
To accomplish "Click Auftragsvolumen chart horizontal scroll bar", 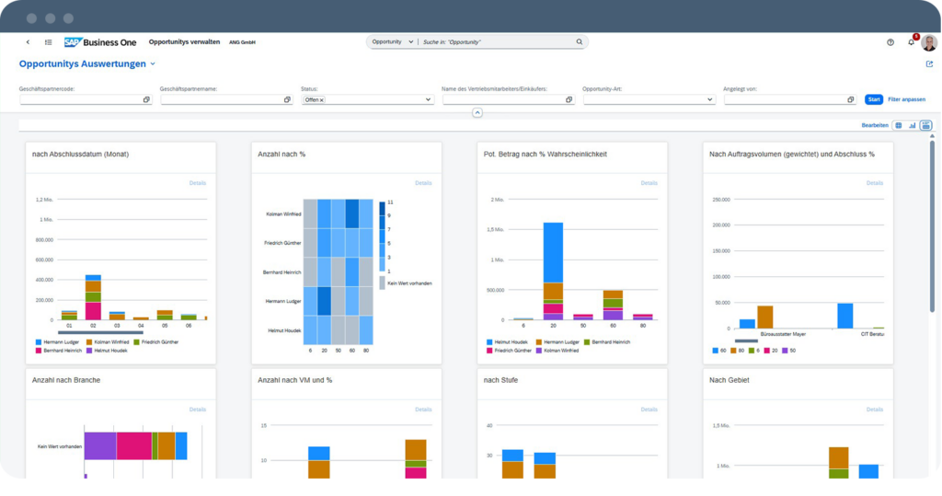I will (x=746, y=340).
